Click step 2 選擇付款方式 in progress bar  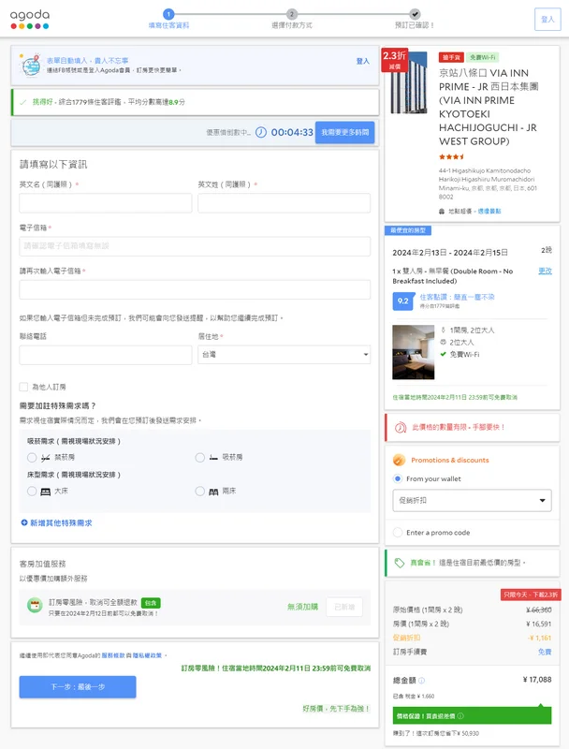[292, 19]
